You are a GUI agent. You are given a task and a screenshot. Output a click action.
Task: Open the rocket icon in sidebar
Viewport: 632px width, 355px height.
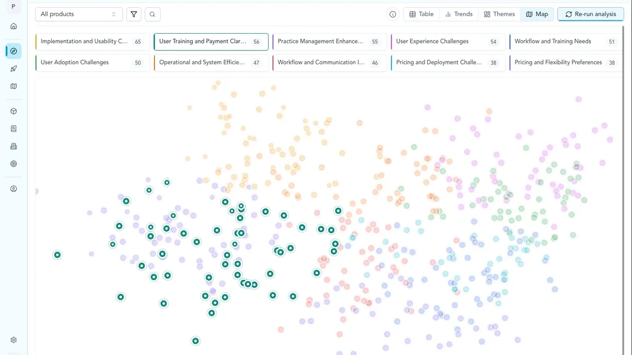[x=14, y=69]
